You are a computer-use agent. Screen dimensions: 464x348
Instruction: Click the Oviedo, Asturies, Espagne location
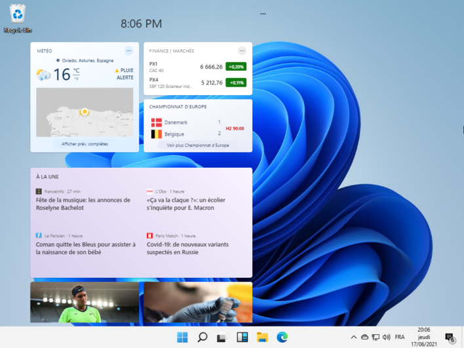pos(85,60)
